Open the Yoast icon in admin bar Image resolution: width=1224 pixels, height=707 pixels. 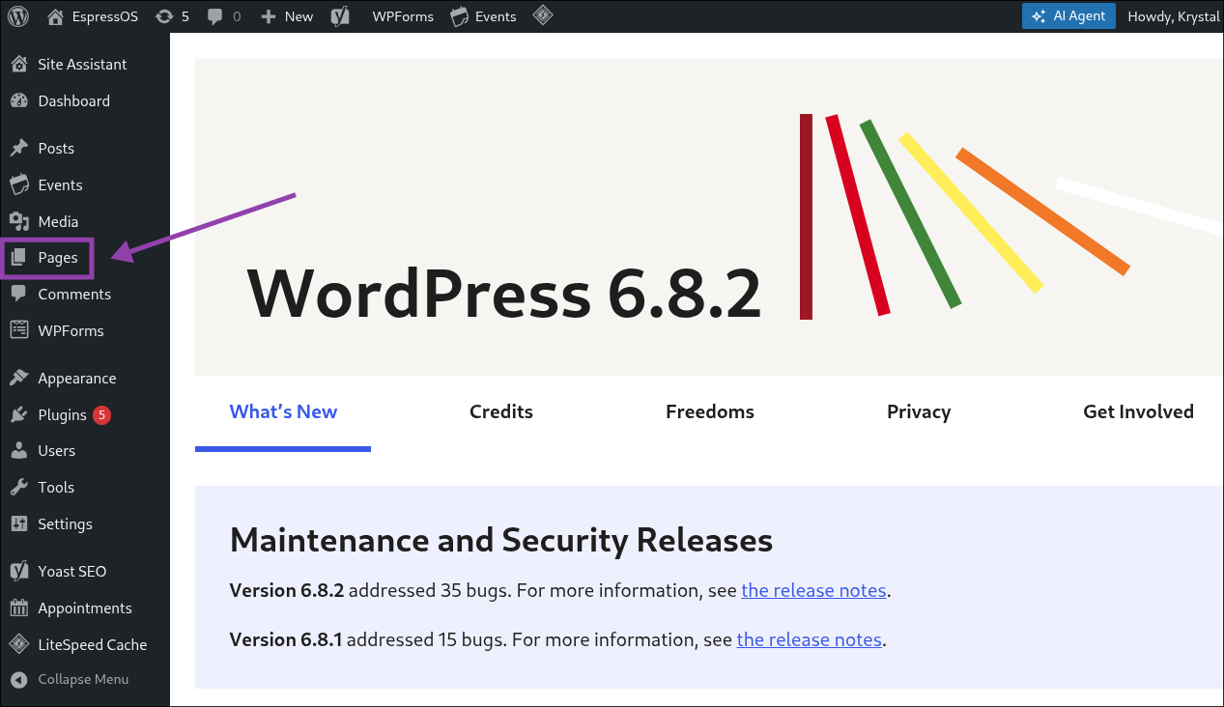[x=339, y=16]
